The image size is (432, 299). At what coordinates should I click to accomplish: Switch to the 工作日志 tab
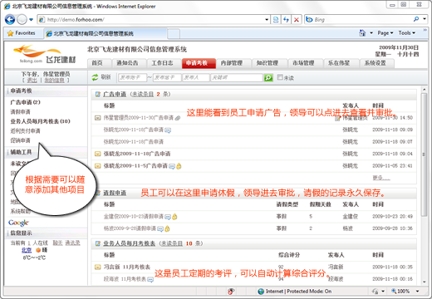click(163, 63)
